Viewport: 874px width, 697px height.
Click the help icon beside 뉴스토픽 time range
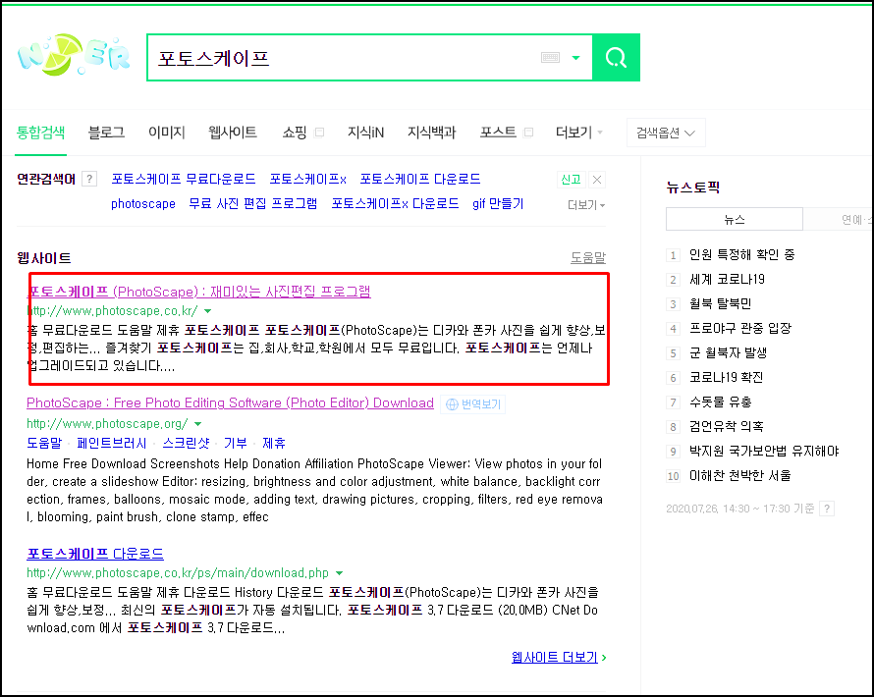[x=827, y=509]
